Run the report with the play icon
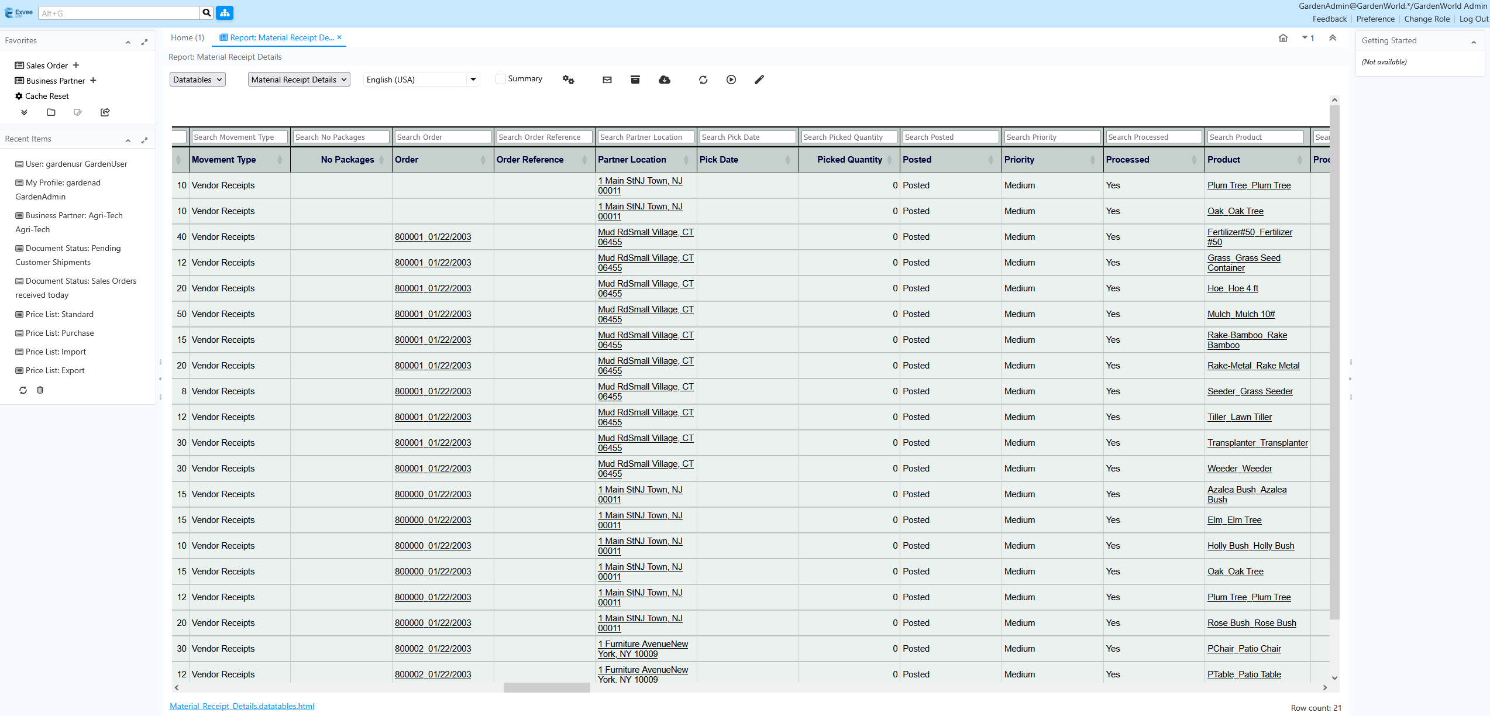This screenshot has height=716, width=1490. coord(731,80)
